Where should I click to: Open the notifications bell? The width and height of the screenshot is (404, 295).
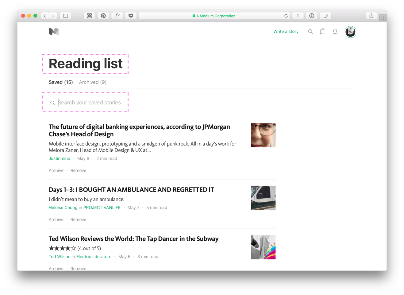coord(335,32)
